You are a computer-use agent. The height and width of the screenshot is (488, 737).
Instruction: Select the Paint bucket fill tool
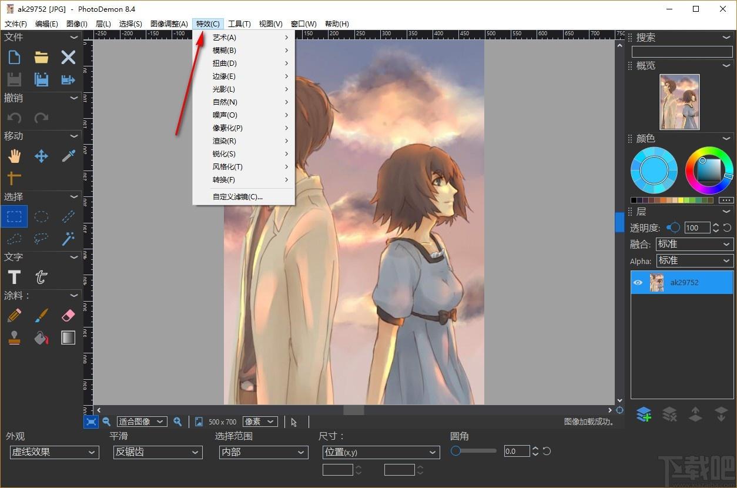click(x=41, y=337)
